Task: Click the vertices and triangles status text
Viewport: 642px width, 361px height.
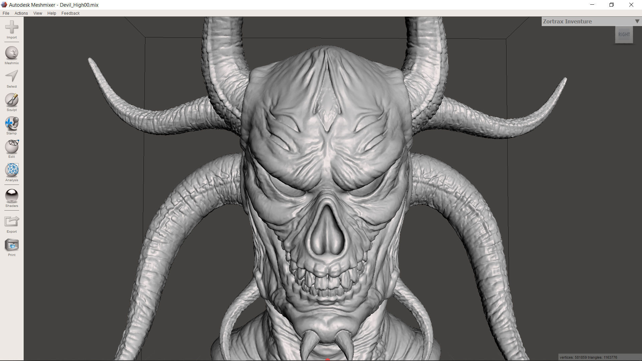Action: point(588,357)
